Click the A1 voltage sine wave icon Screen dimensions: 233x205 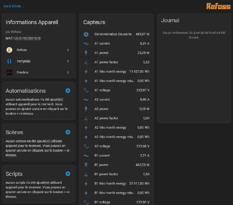(86, 90)
